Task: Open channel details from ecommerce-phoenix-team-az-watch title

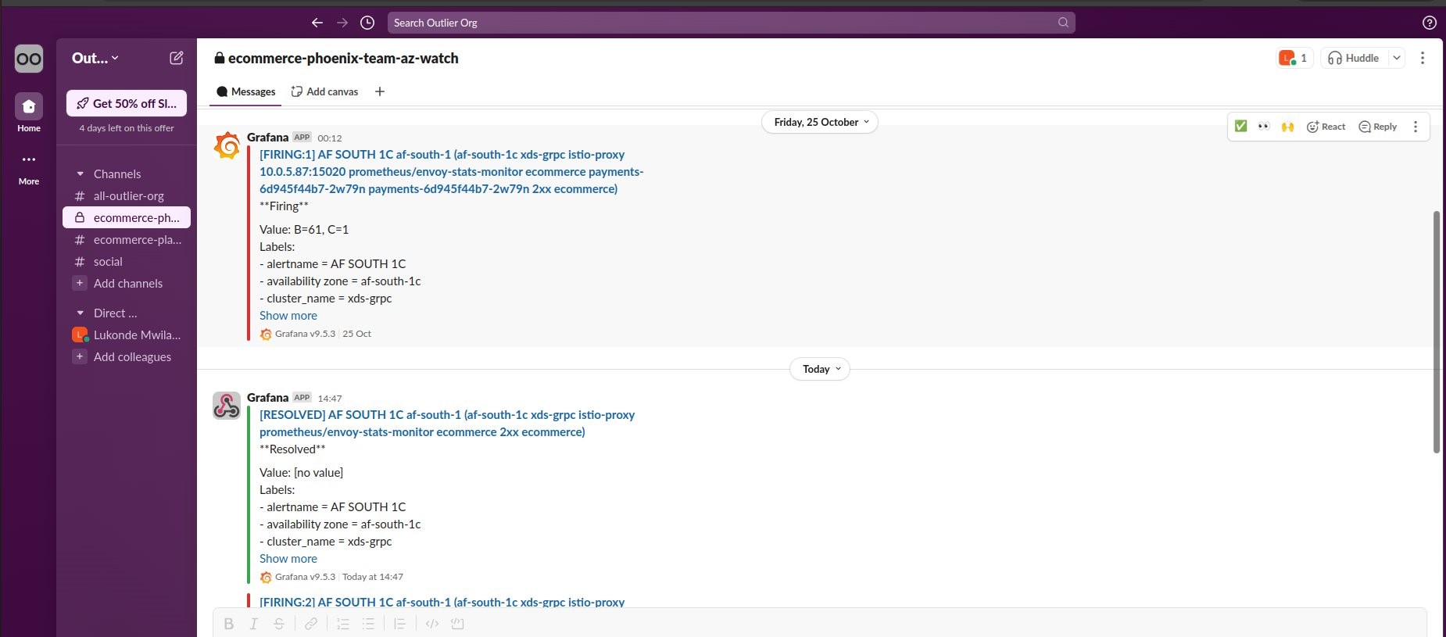Action: coord(337,58)
